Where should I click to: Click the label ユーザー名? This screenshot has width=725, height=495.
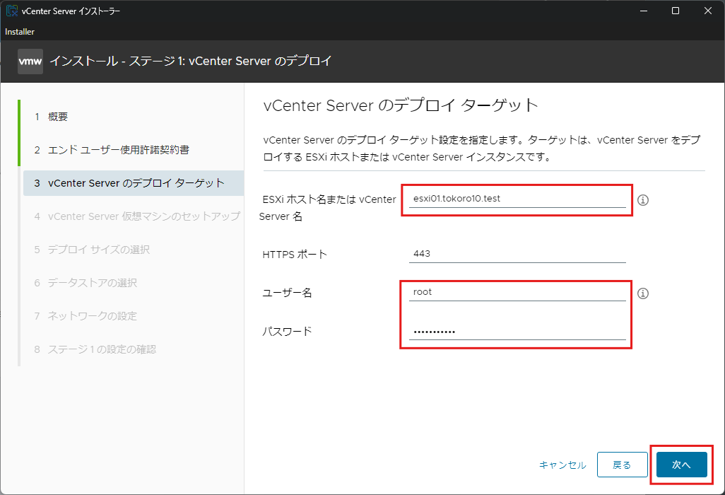(x=287, y=293)
